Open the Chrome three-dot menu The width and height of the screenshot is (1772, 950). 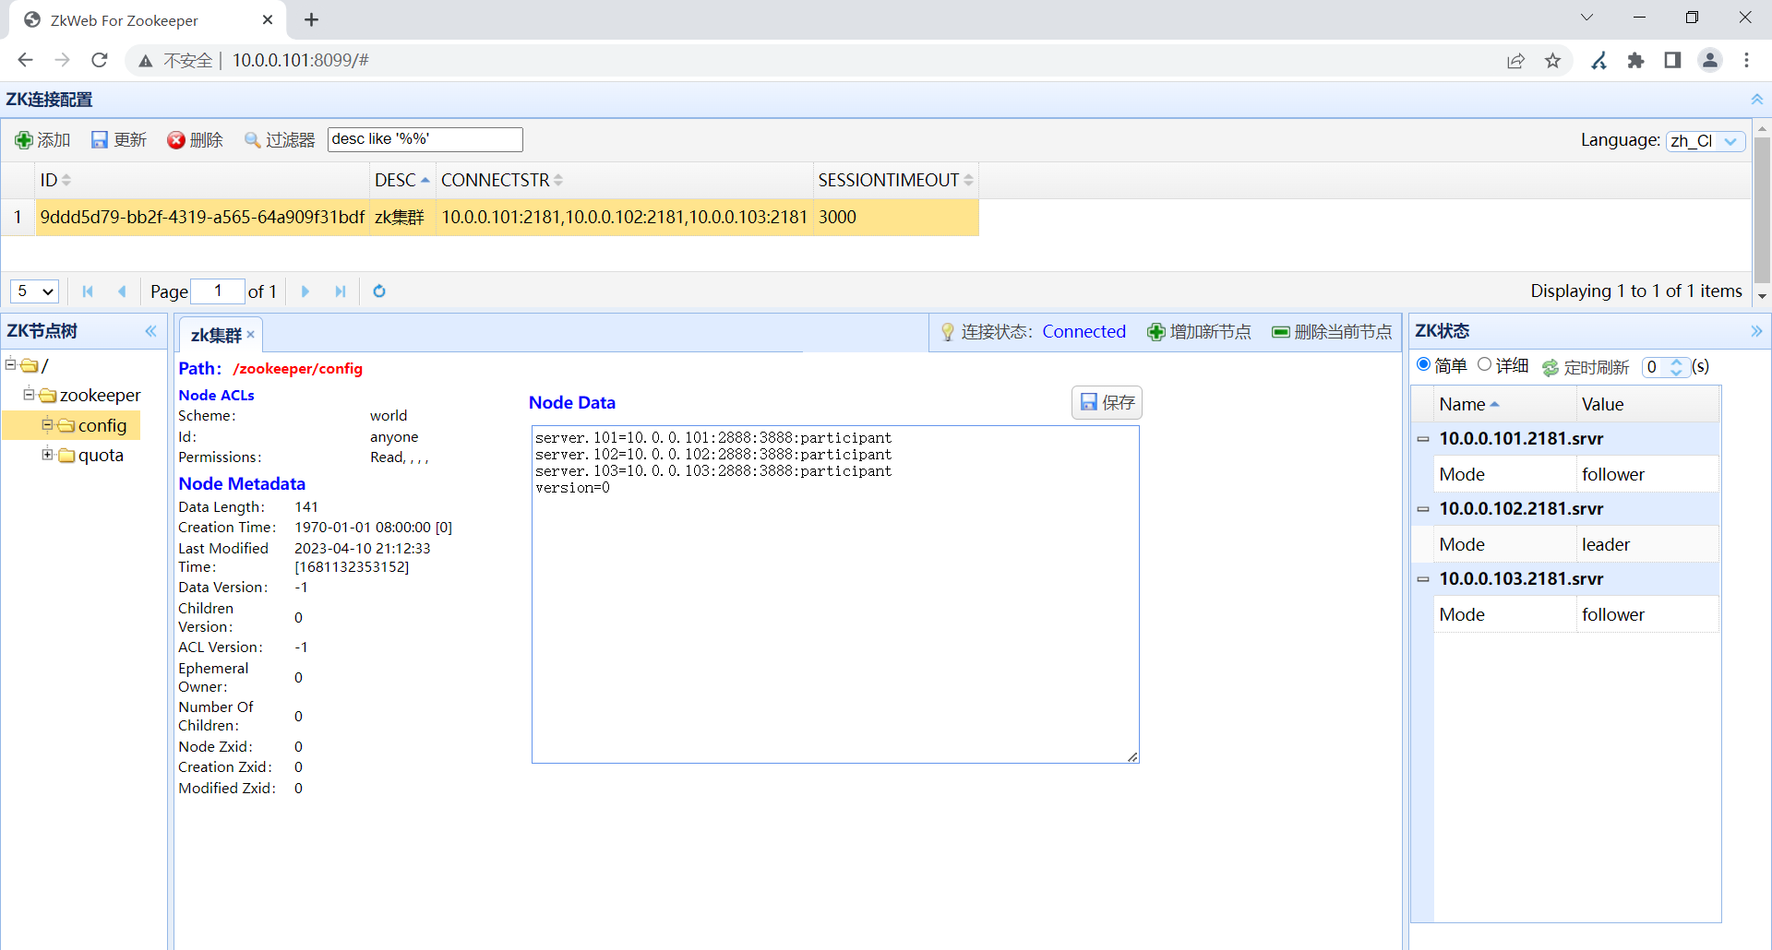1746,61
